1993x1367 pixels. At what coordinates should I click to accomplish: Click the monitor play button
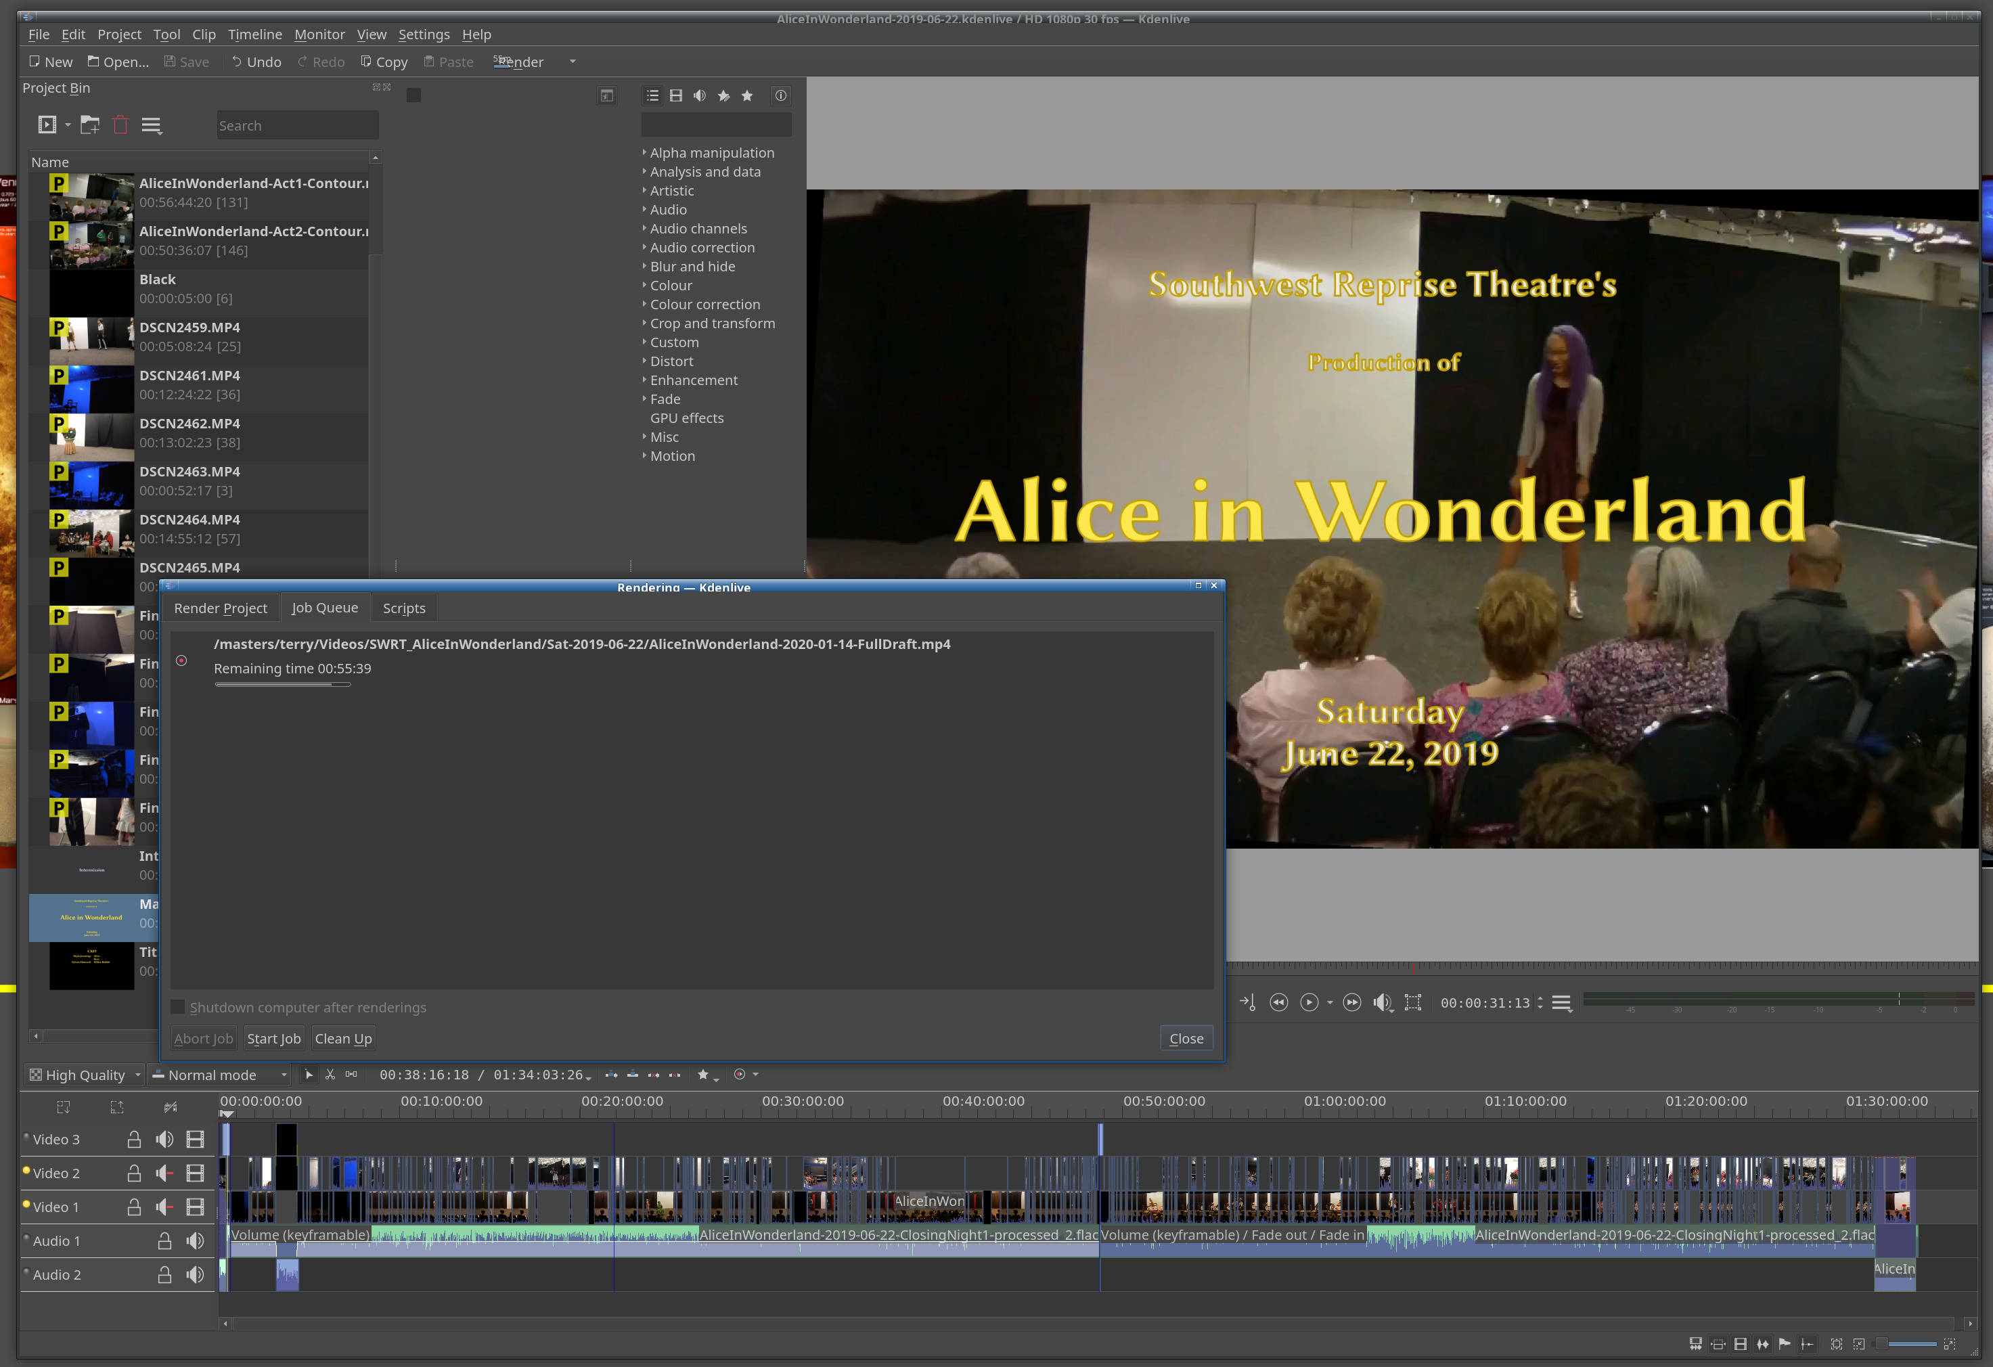[x=1309, y=1002]
